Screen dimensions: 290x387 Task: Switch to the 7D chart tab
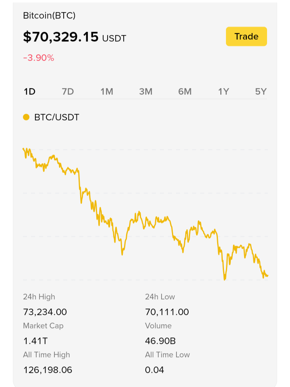(68, 92)
